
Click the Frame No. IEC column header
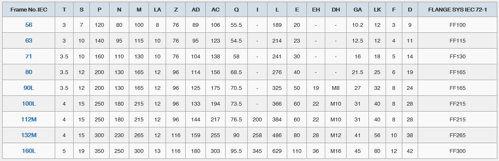pos(29,10)
